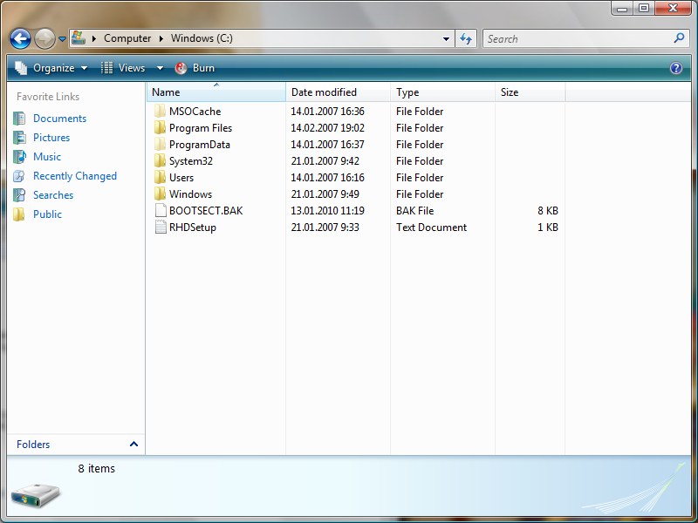The image size is (698, 523).
Task: Click the MSOCache name text
Action: (x=195, y=112)
